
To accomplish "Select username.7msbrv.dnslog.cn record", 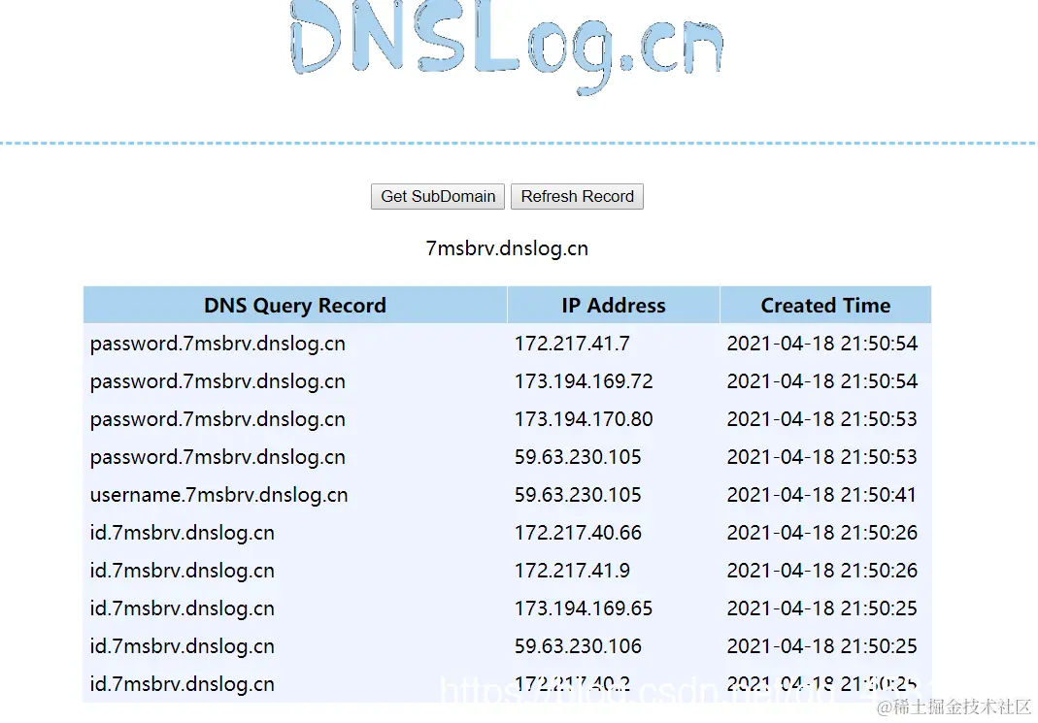I will tap(219, 495).
